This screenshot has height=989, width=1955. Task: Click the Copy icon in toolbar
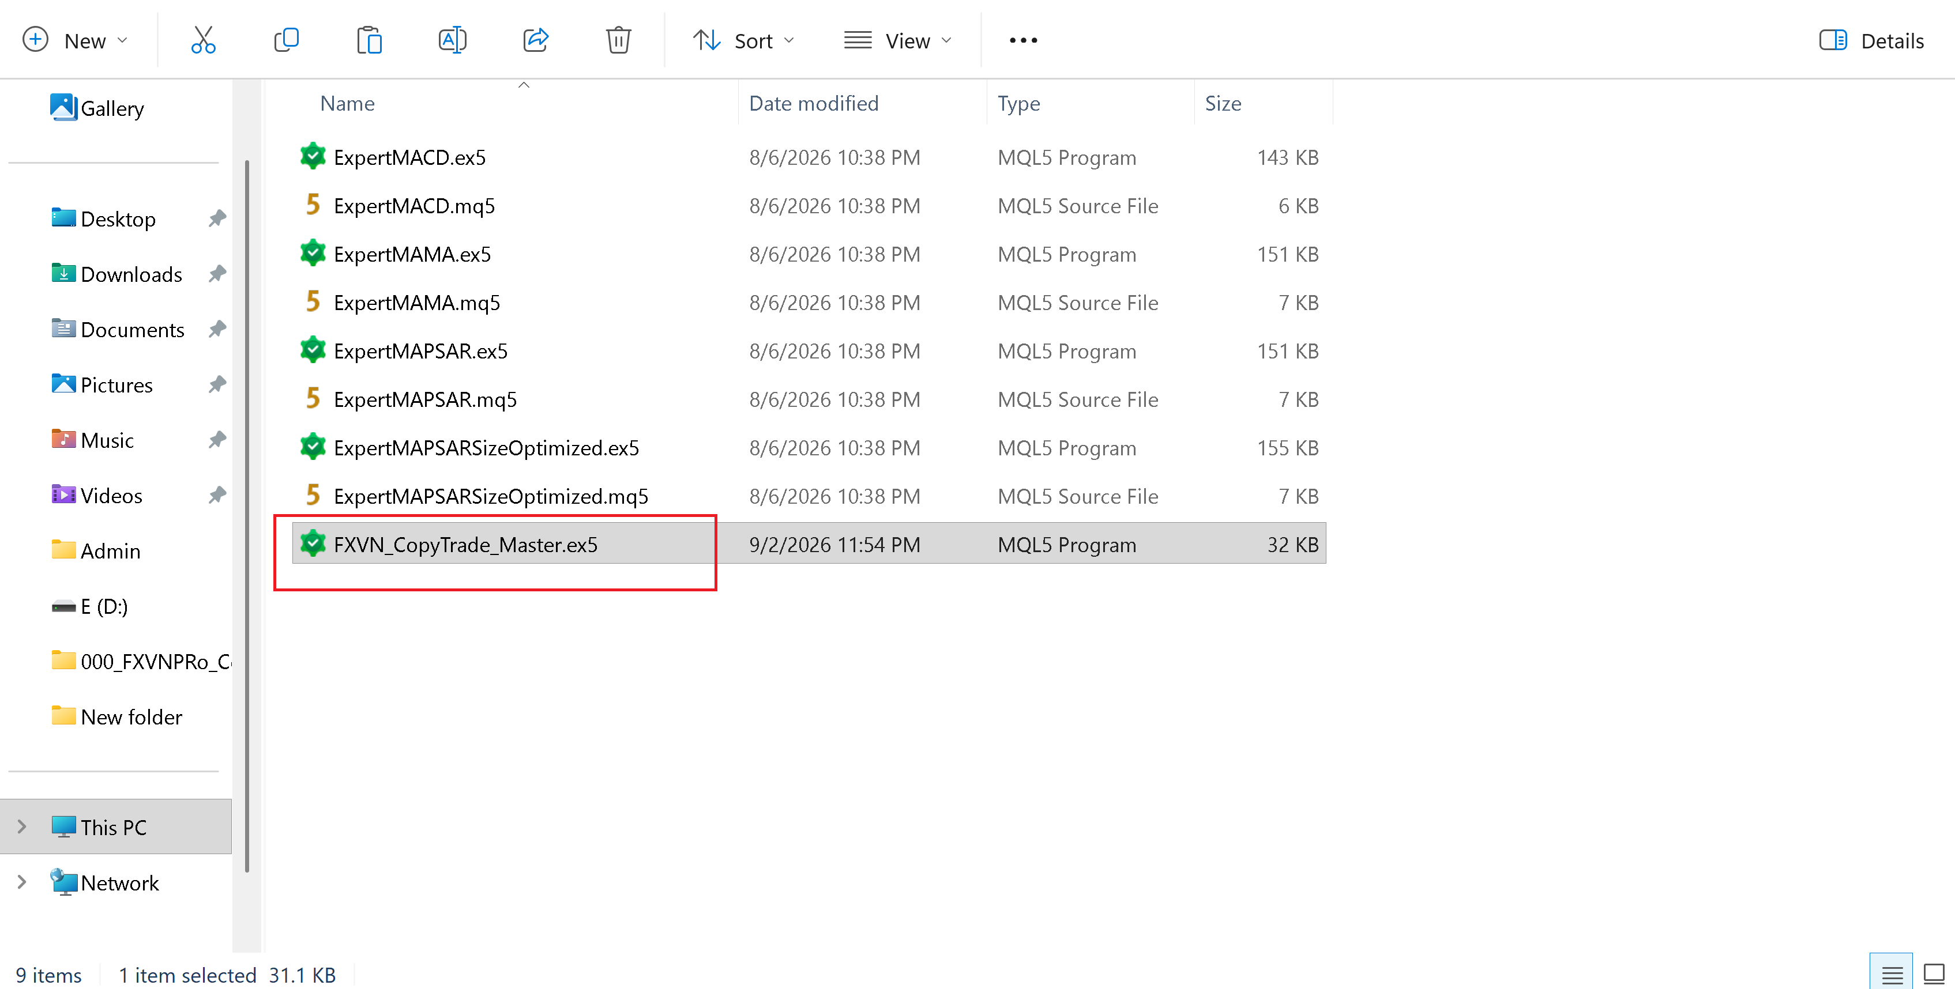(286, 40)
